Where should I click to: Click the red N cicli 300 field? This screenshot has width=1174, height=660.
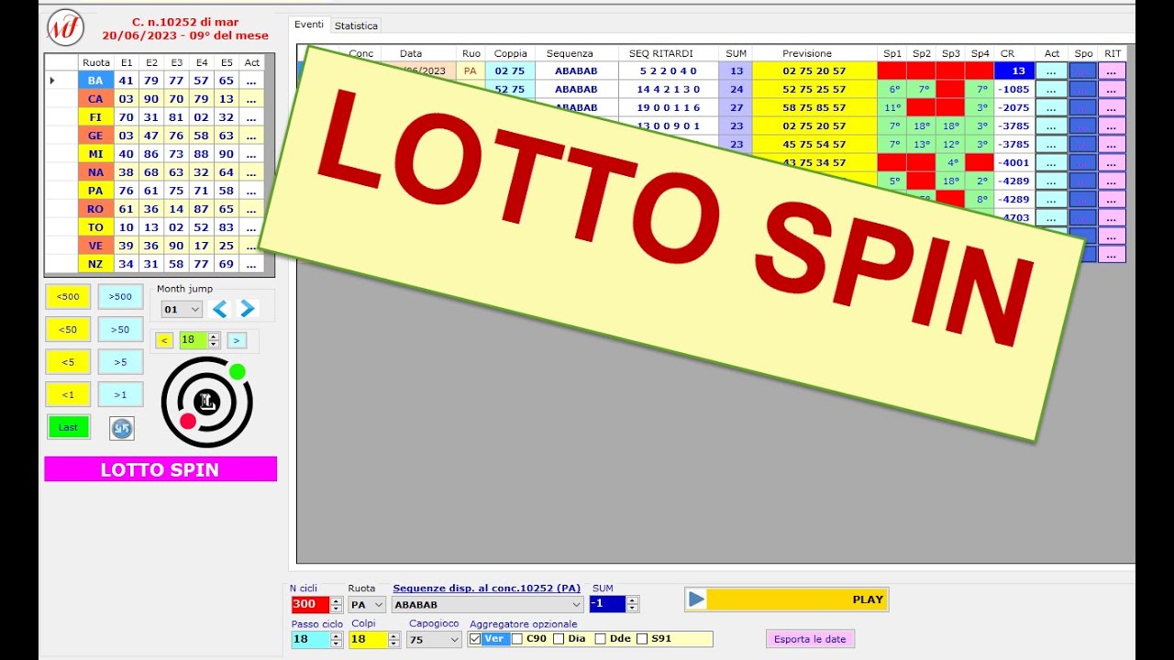pyautogui.click(x=310, y=605)
